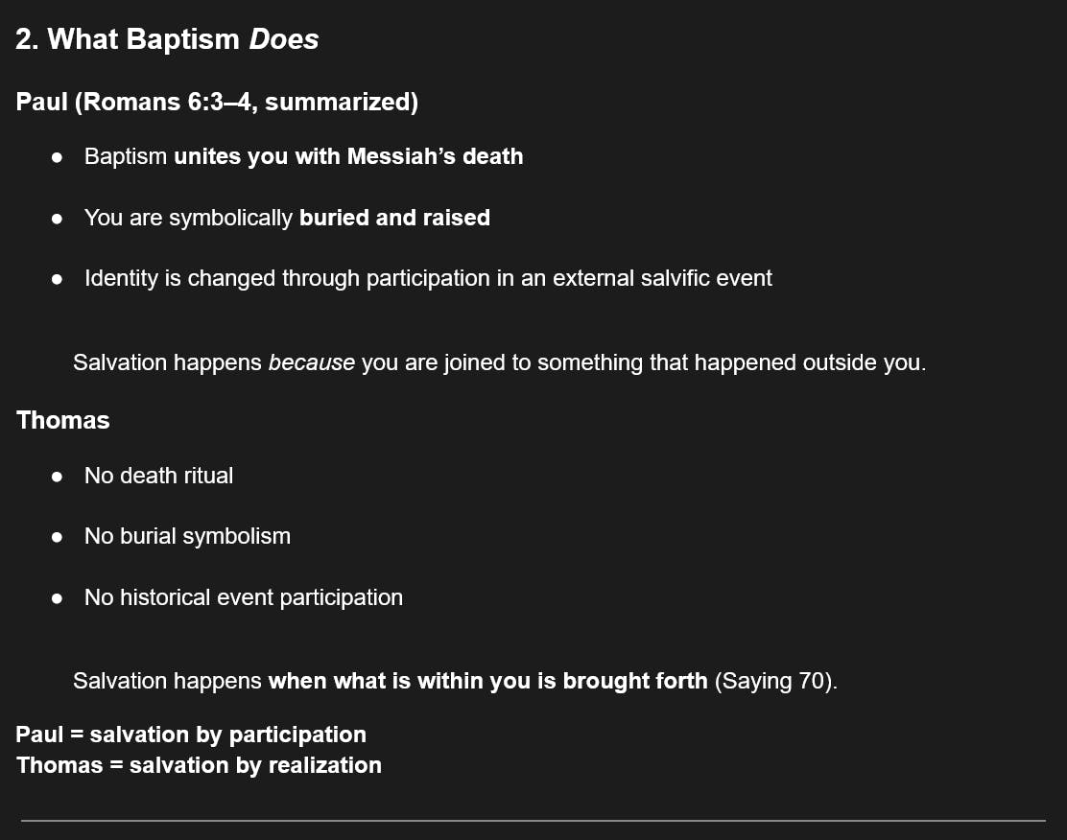Click the bullet dot before "No death ritual"
This screenshot has height=840, width=1067.
tap(58, 477)
